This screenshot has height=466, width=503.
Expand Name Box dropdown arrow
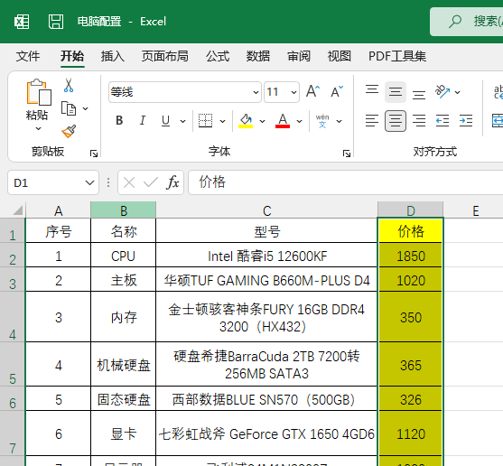point(89,182)
